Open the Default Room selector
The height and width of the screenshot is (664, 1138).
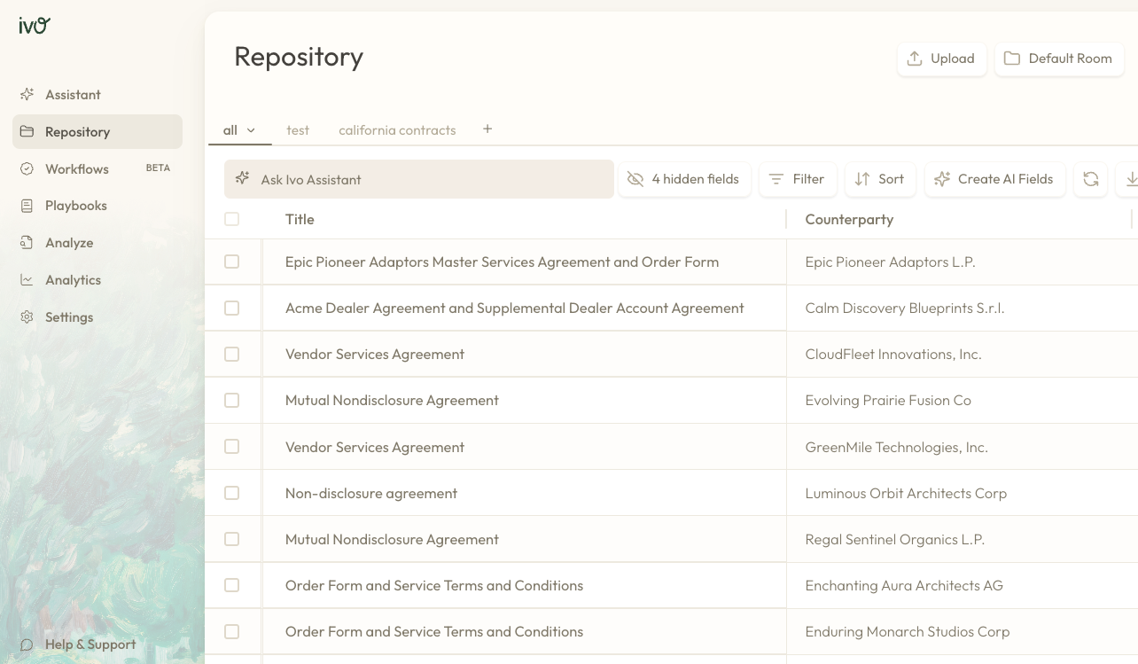click(1058, 59)
